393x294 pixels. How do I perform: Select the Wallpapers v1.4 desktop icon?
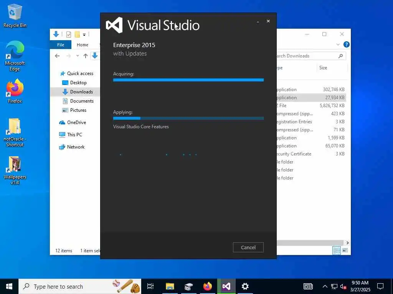point(15,170)
